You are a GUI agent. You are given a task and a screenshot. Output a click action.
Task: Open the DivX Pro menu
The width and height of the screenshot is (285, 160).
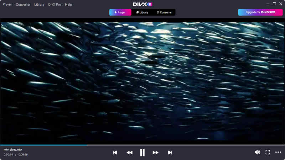coord(55,4)
